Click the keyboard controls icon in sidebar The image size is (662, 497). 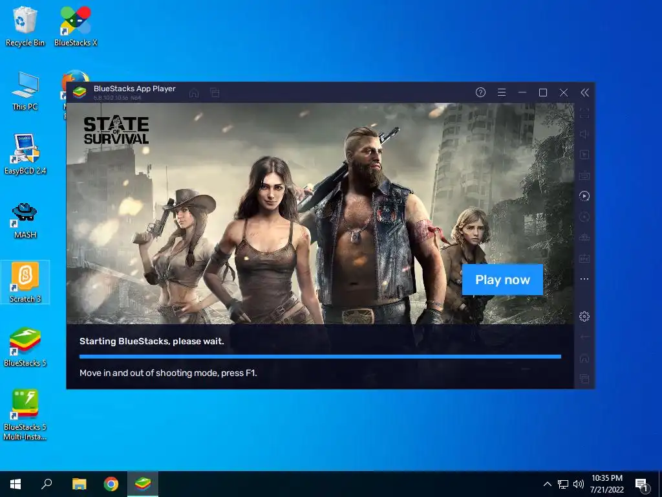click(584, 175)
